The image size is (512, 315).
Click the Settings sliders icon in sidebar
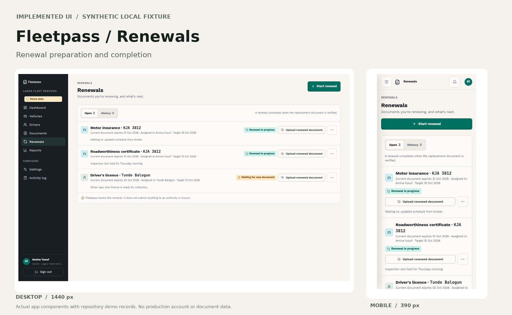[x=25, y=169]
